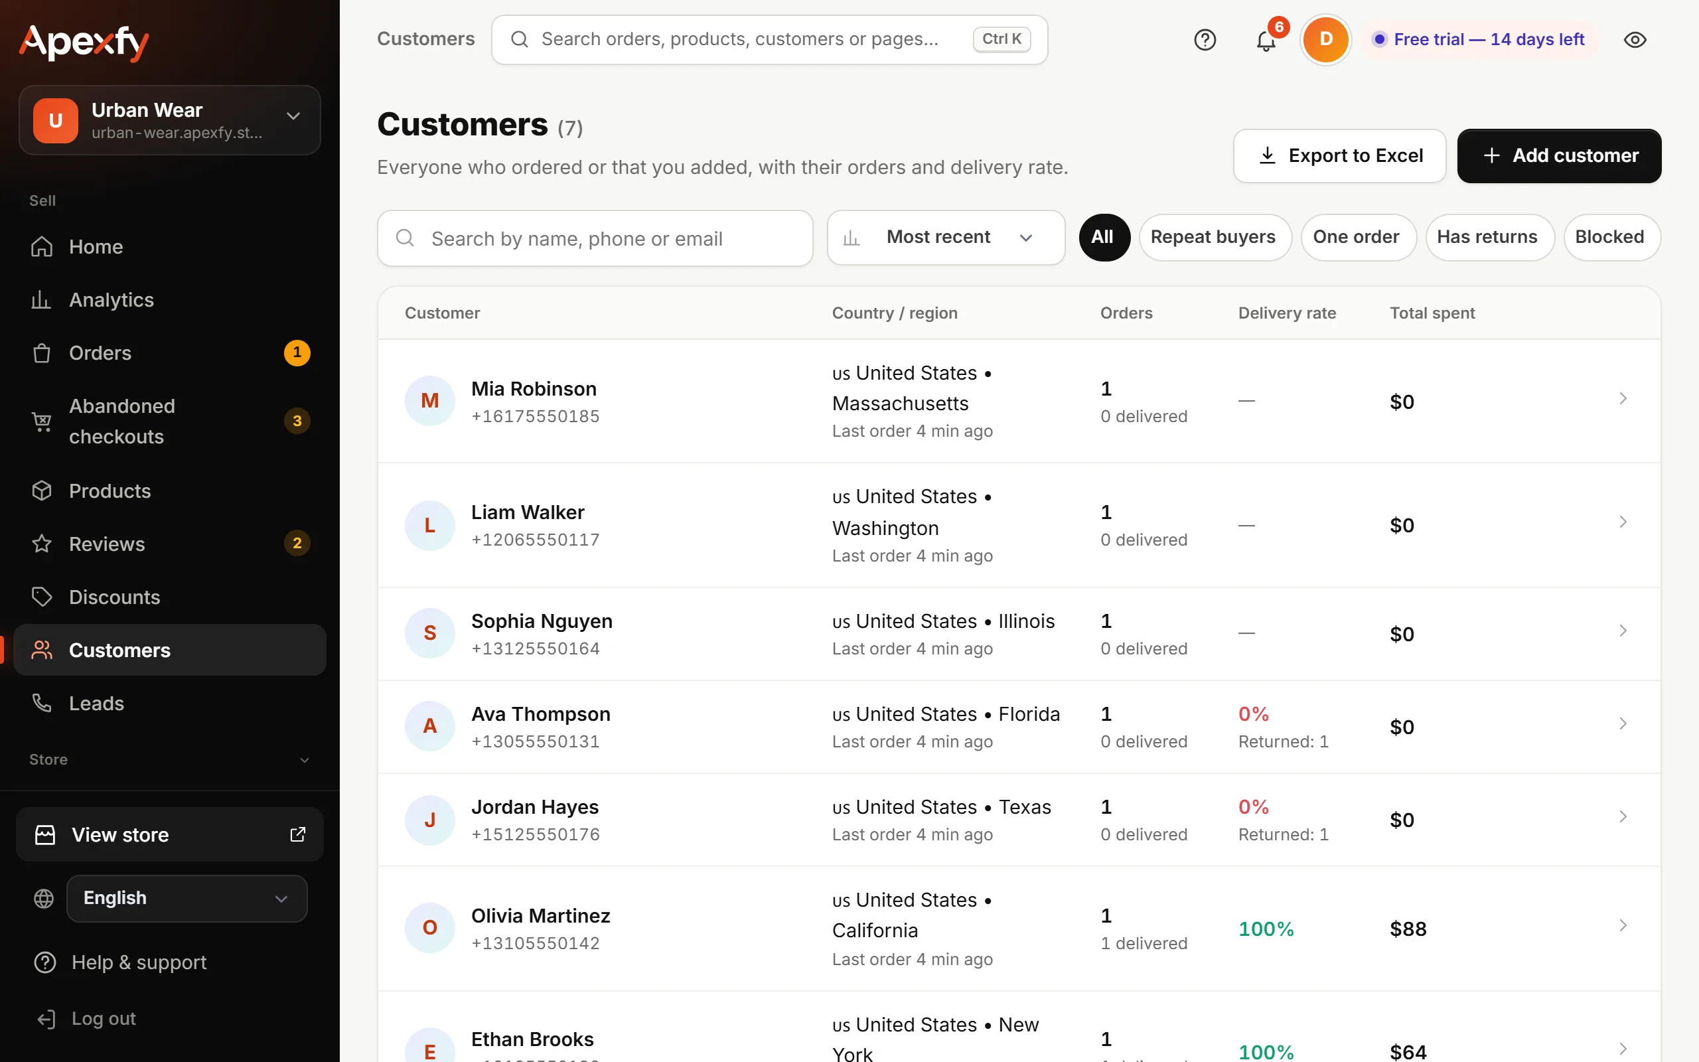Open Liam Walker row chevron

(1623, 522)
